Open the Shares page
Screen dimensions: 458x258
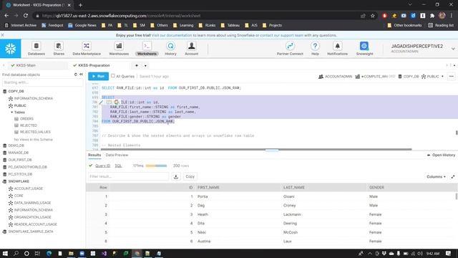59,49
